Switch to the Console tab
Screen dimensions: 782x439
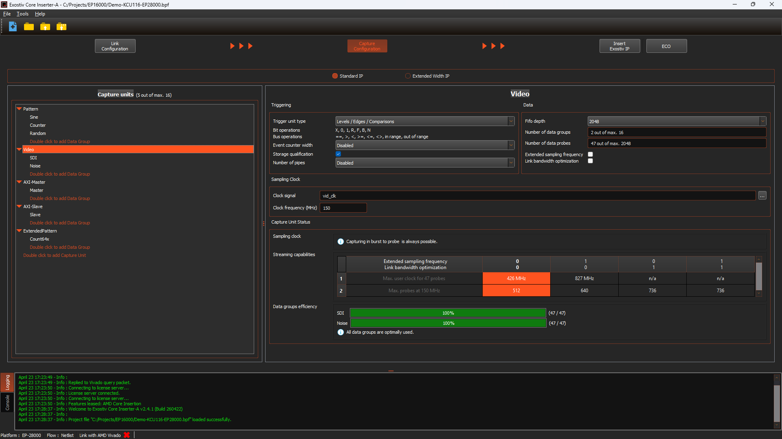7,402
